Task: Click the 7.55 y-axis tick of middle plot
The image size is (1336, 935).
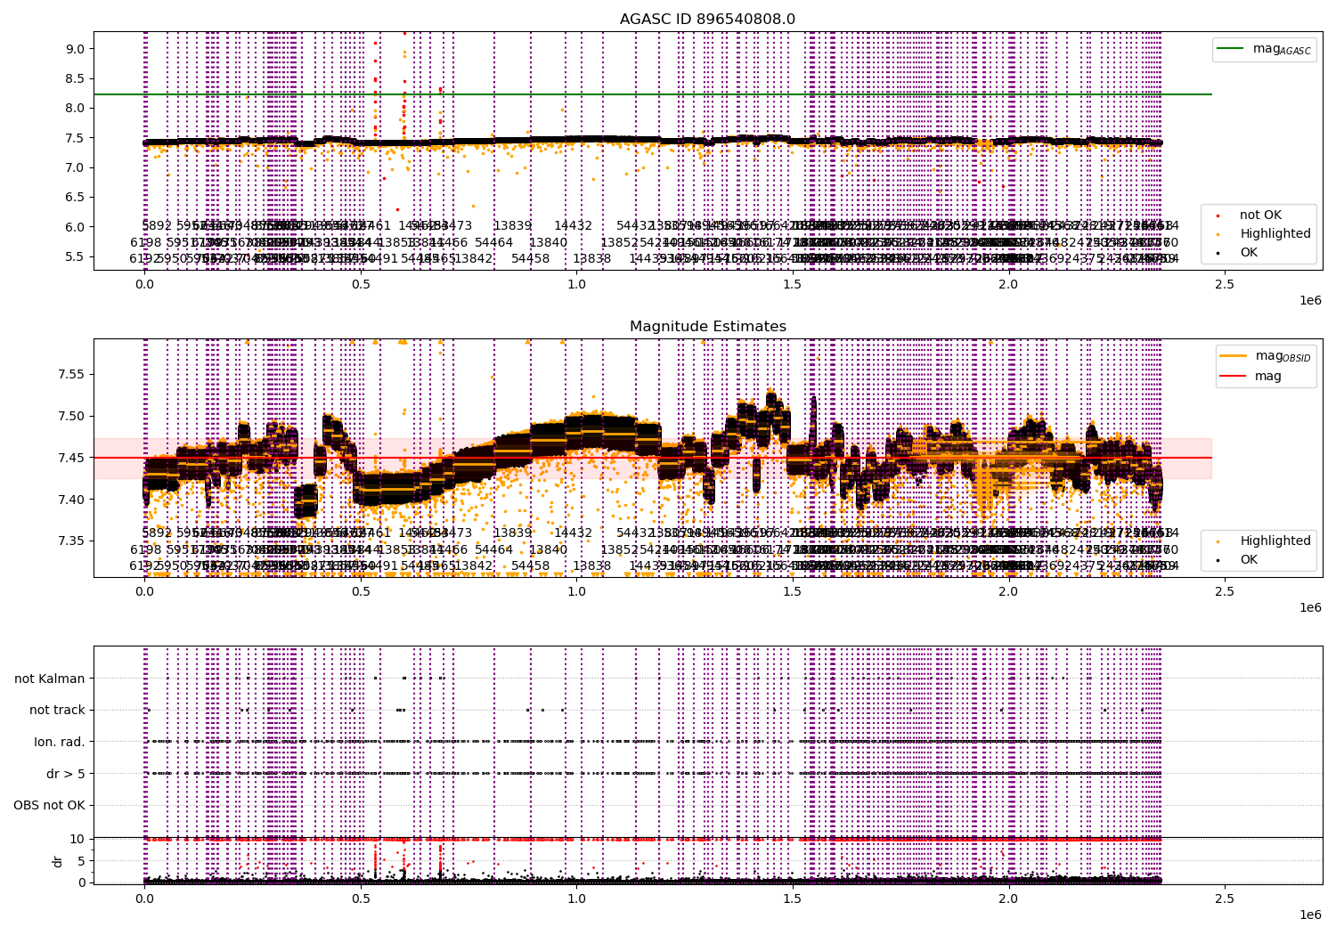Action: [72, 374]
